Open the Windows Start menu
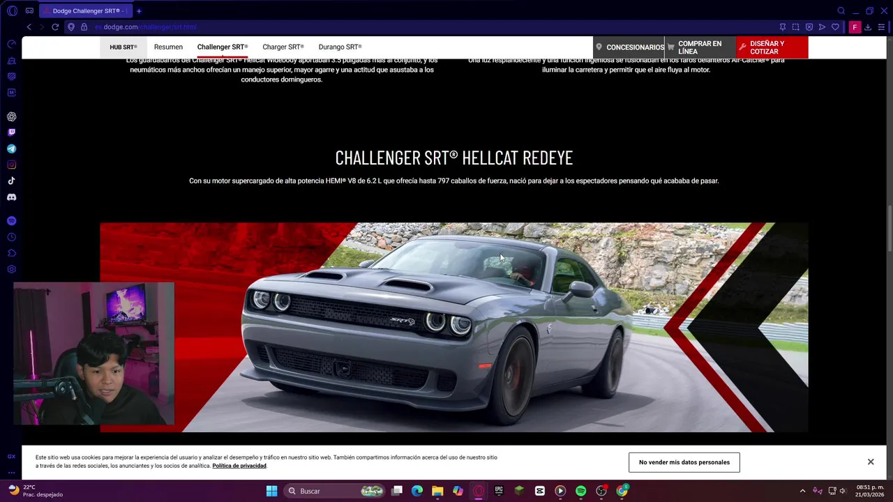This screenshot has width=893, height=502. click(271, 491)
